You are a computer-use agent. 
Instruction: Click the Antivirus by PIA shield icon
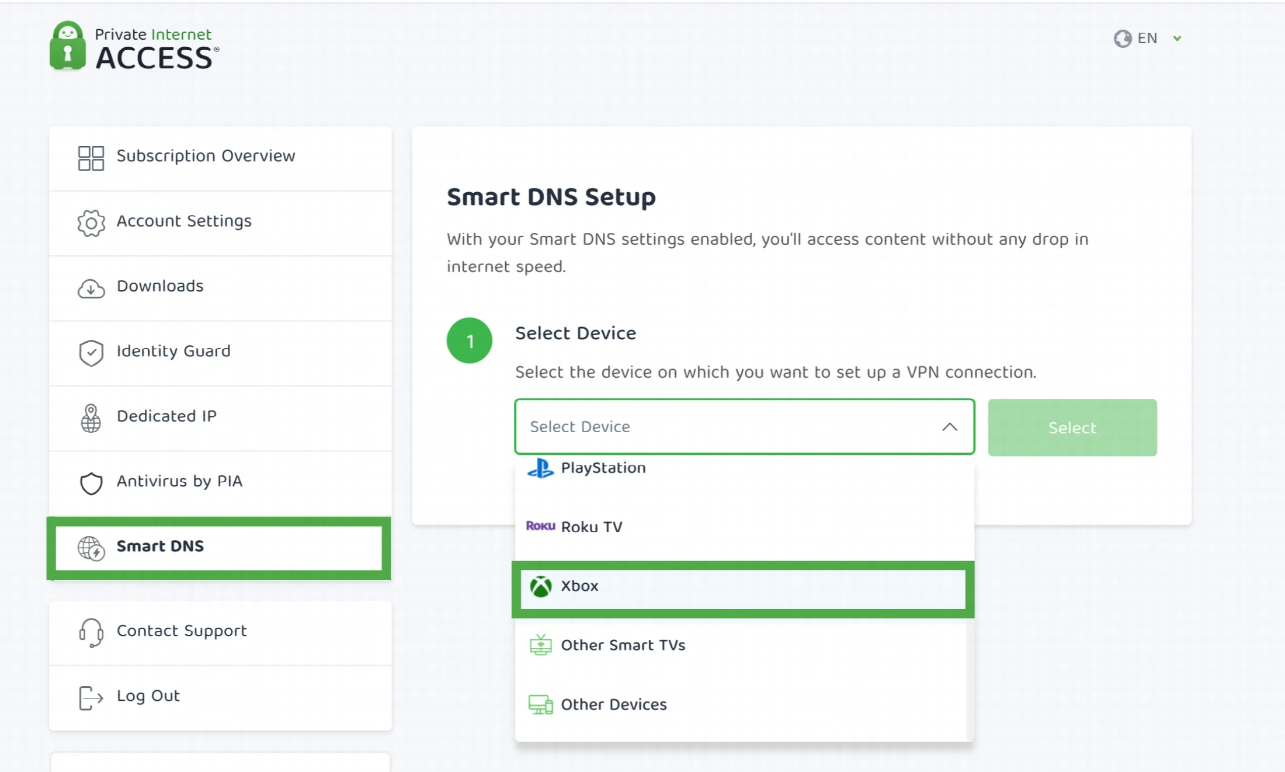(x=91, y=484)
